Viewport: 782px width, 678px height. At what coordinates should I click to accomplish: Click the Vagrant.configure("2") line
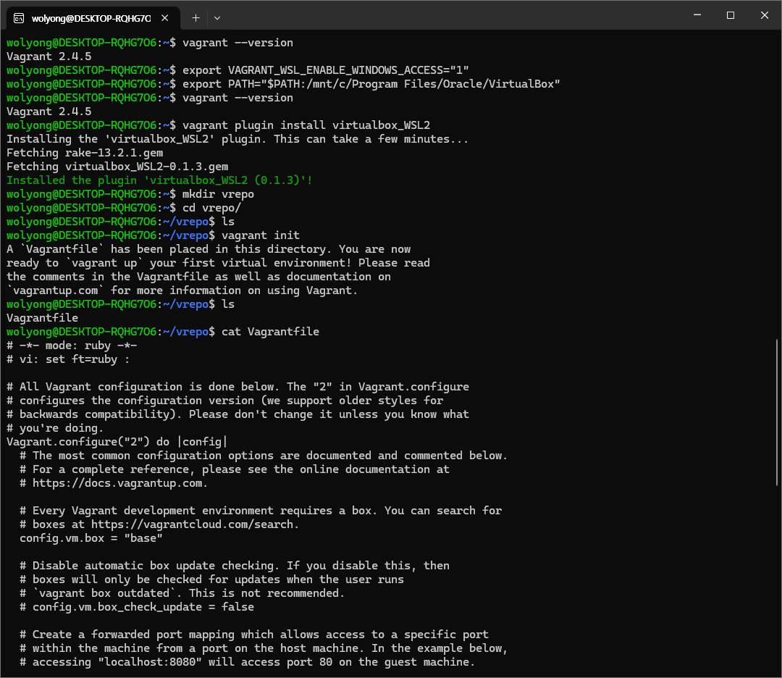[116, 442]
